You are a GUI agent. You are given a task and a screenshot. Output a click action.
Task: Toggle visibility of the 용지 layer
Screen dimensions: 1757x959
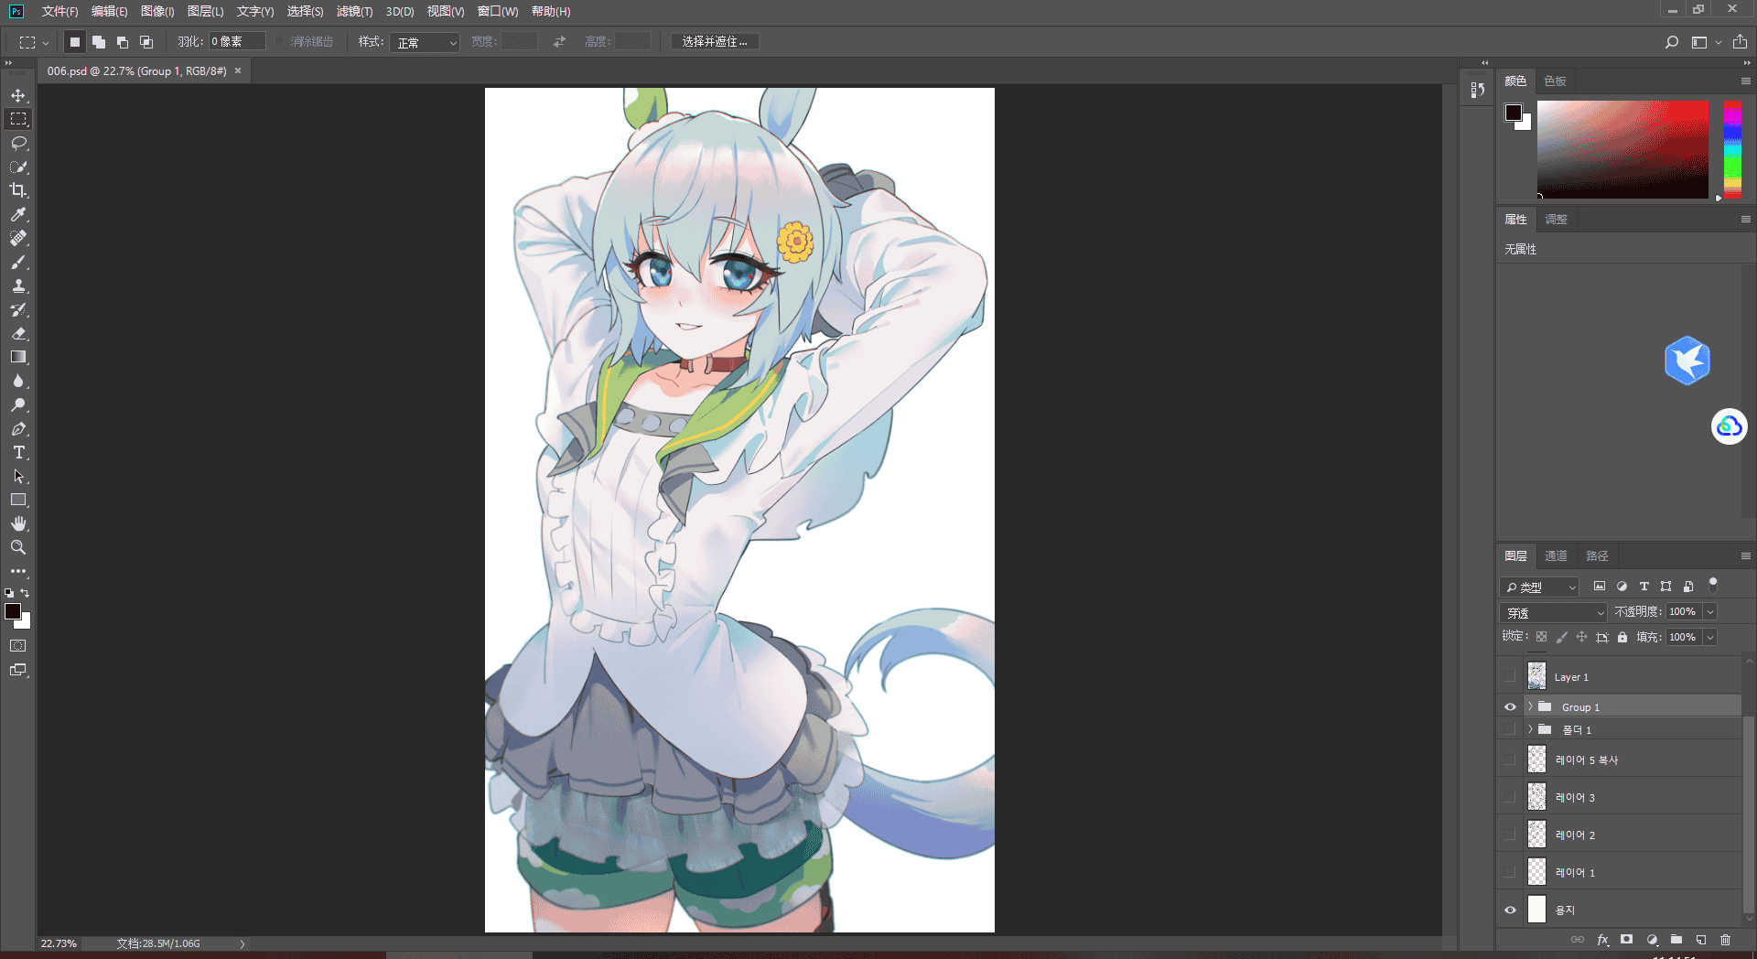[x=1510, y=910]
